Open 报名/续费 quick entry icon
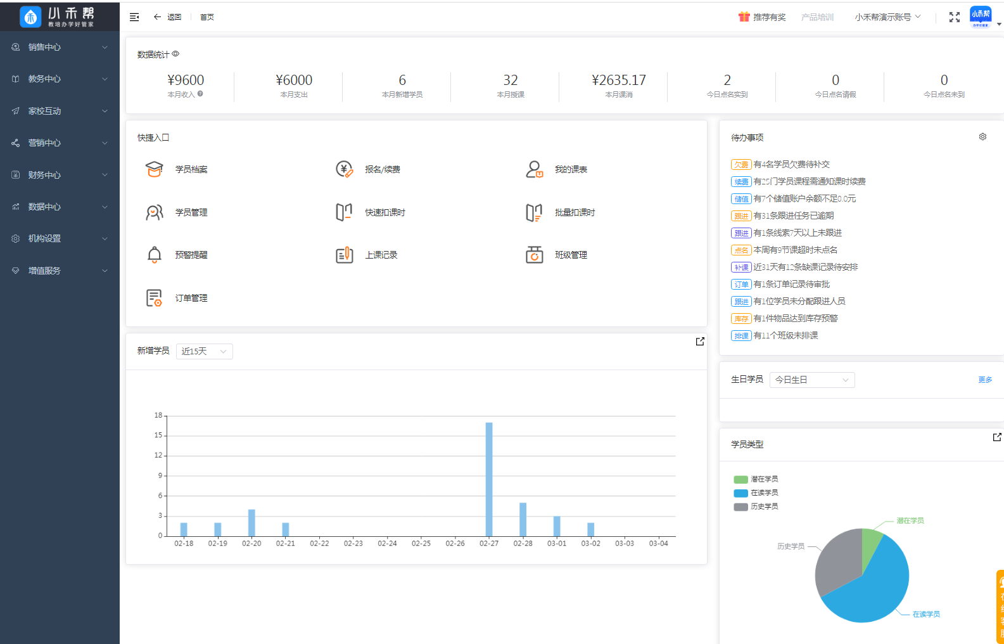The width and height of the screenshot is (1004, 644). coord(344,169)
